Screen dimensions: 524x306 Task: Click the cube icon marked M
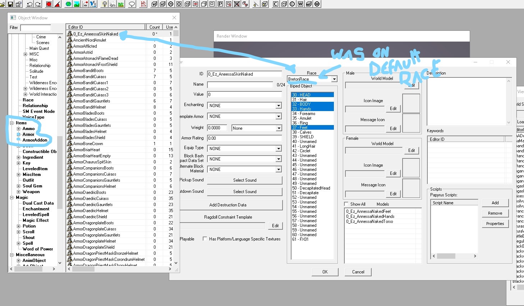pos(162,4)
